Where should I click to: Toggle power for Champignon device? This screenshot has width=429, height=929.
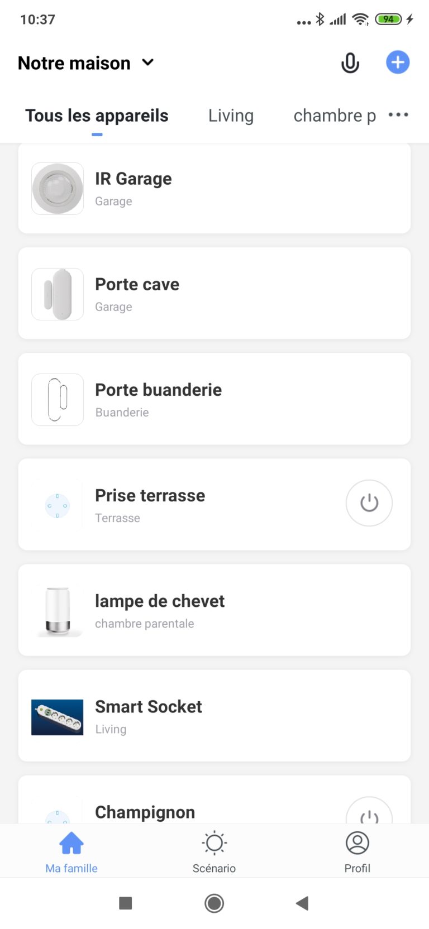click(369, 814)
